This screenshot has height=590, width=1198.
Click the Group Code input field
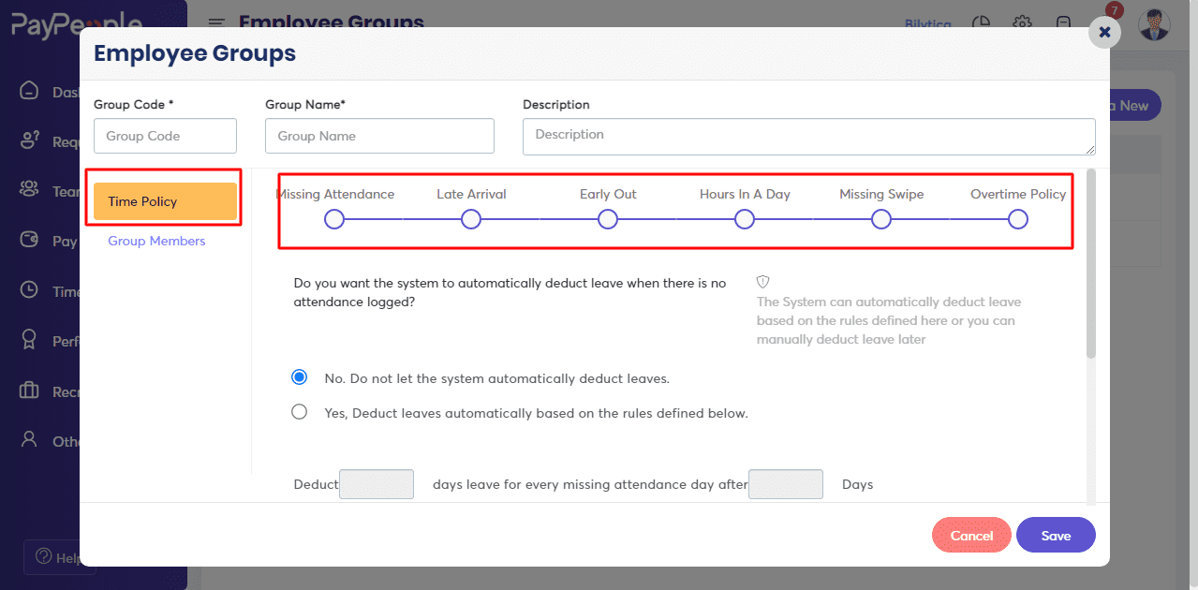tap(165, 136)
